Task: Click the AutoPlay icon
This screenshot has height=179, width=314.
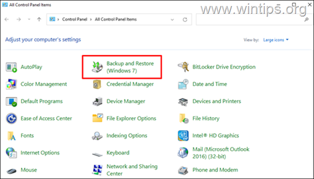Action: (x=11, y=67)
